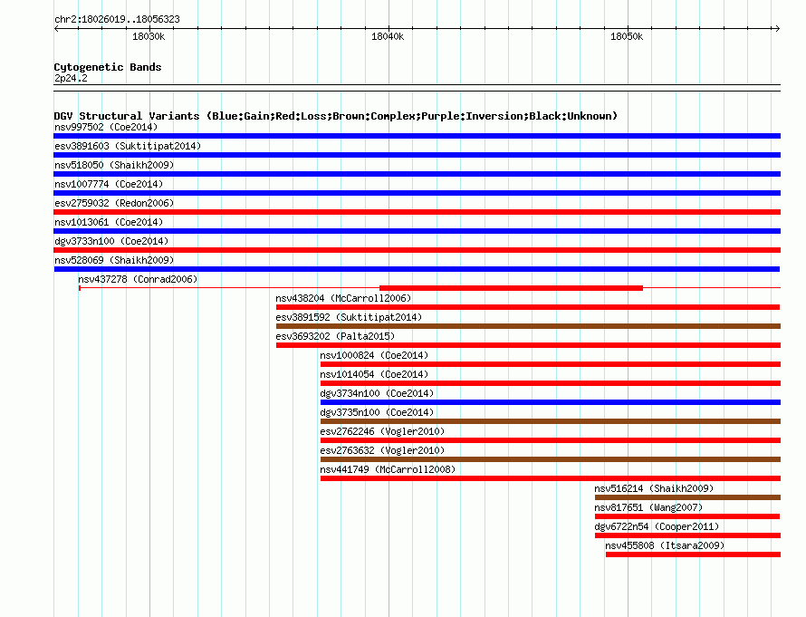Click the nsv997502 (Coe2014) variant label
Image resolution: width=806 pixels, height=617 pixels.
pyautogui.click(x=106, y=127)
